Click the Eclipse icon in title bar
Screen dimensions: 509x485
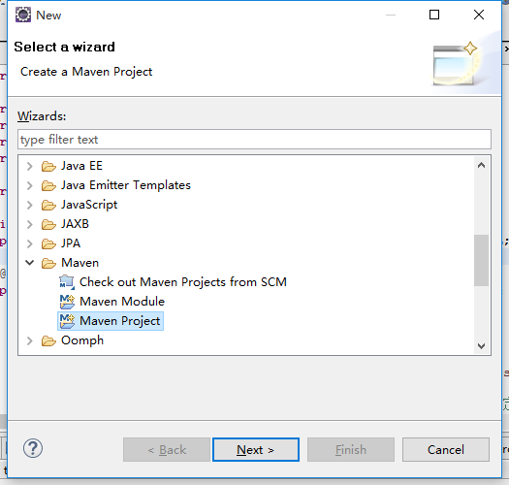point(23,15)
